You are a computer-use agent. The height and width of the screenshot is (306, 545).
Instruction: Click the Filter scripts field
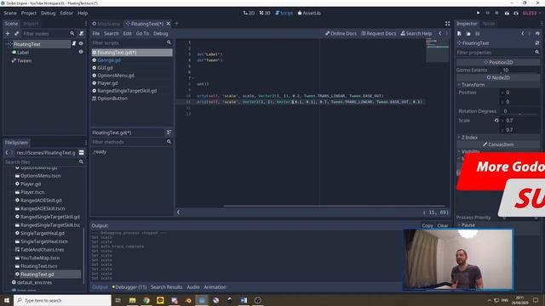[132, 42]
